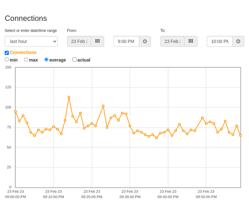Enable the actual checkbox

(75, 60)
